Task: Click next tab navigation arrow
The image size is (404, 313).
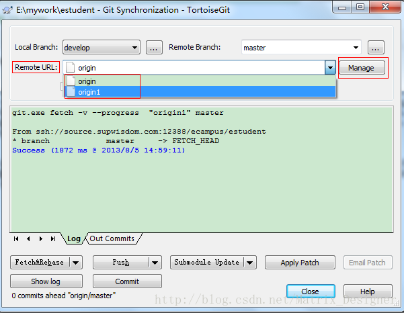Action: coord(41,239)
